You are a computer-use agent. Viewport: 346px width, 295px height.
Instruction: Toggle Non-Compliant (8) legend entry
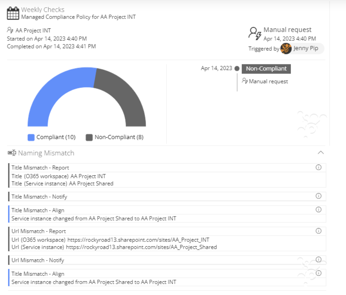coord(114,137)
